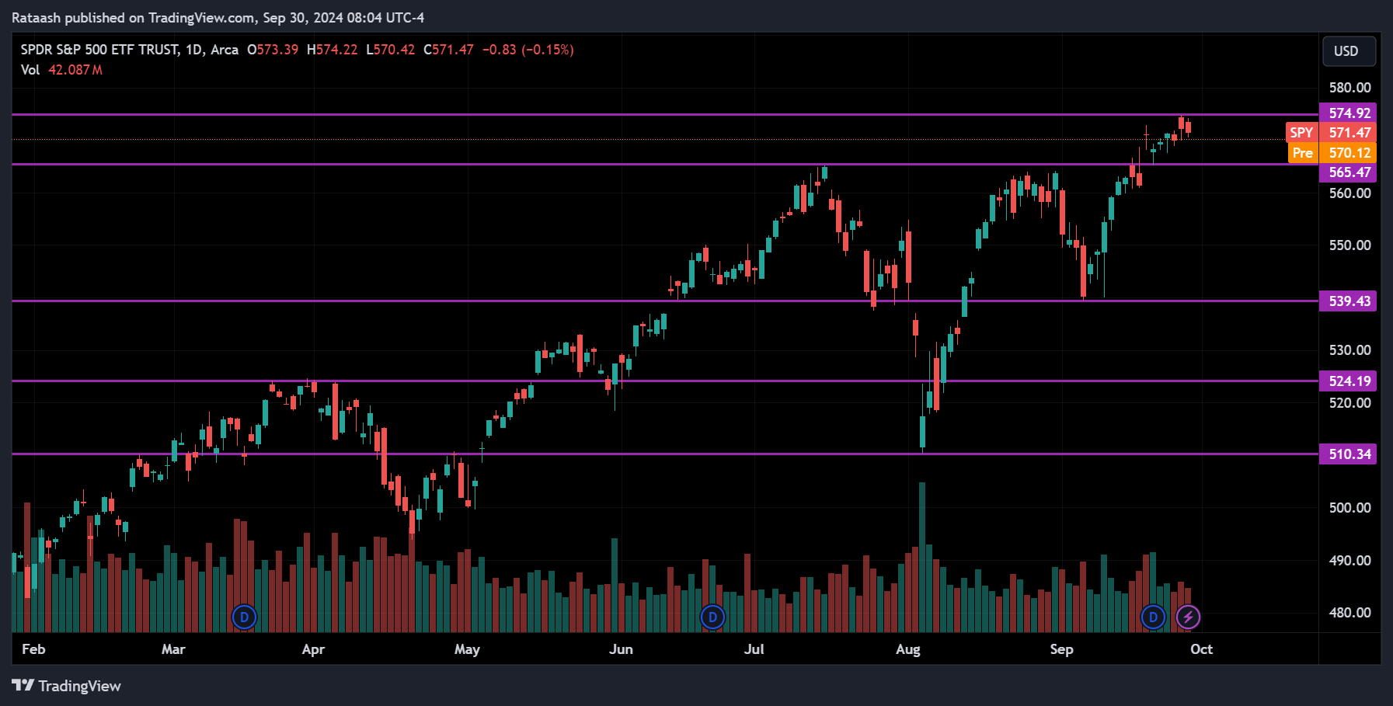Click the SPY last price label 571.47
Screen dimensions: 1393x706
pyautogui.click(x=1332, y=133)
